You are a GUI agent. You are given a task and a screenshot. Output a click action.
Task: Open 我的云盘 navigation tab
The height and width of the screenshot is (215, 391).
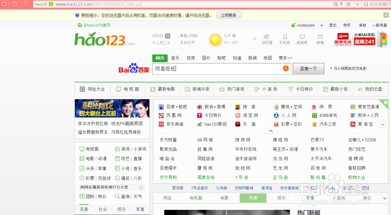(x=370, y=89)
